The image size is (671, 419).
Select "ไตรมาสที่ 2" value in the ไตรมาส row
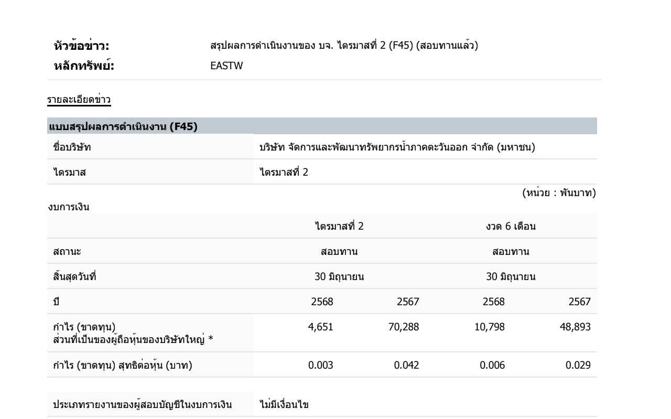[284, 172]
